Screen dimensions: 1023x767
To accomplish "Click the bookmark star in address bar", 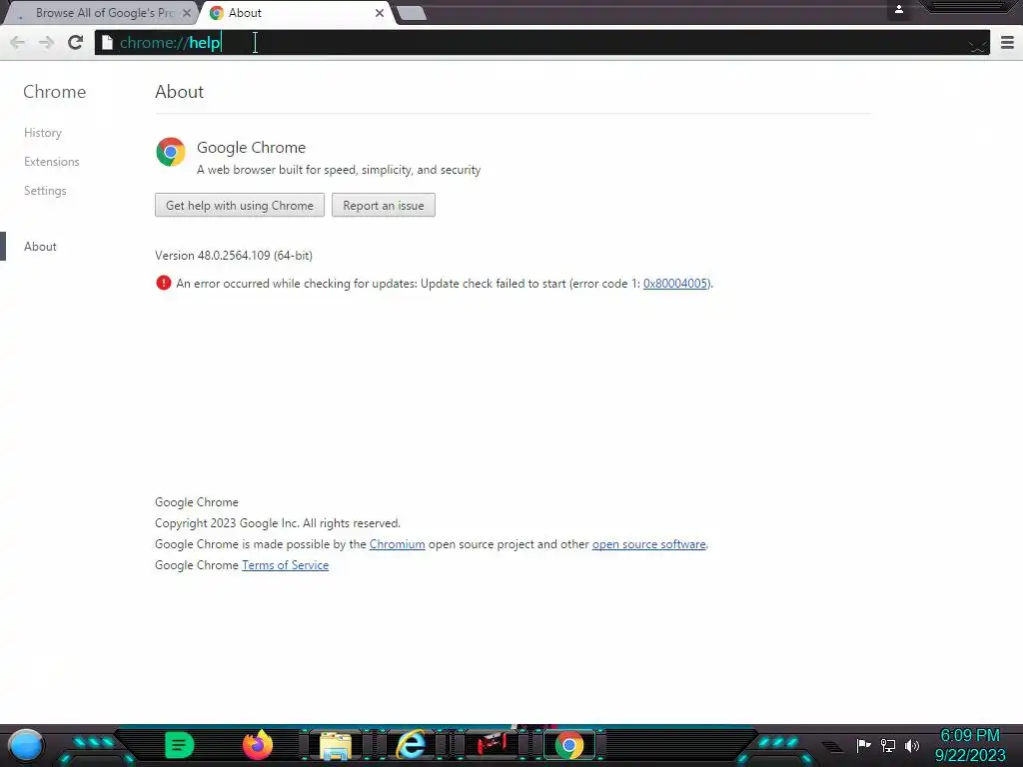I will pos(977,44).
